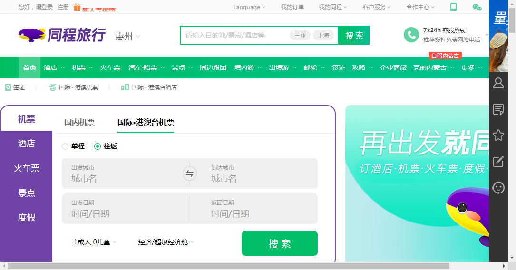Expand the 经济/超级经济舱 cabin class dropdown
The image size is (516, 270).
(x=166, y=242)
